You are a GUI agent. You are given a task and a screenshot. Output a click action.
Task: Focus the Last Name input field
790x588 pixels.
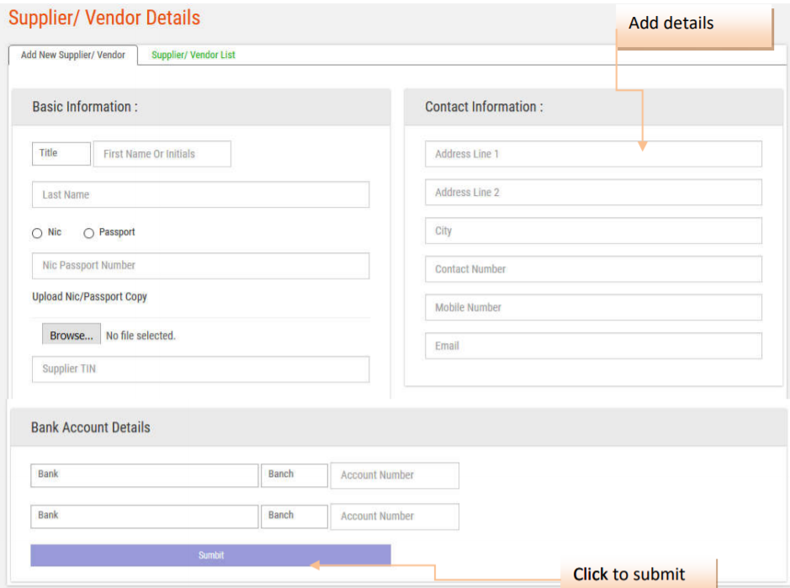click(x=200, y=195)
